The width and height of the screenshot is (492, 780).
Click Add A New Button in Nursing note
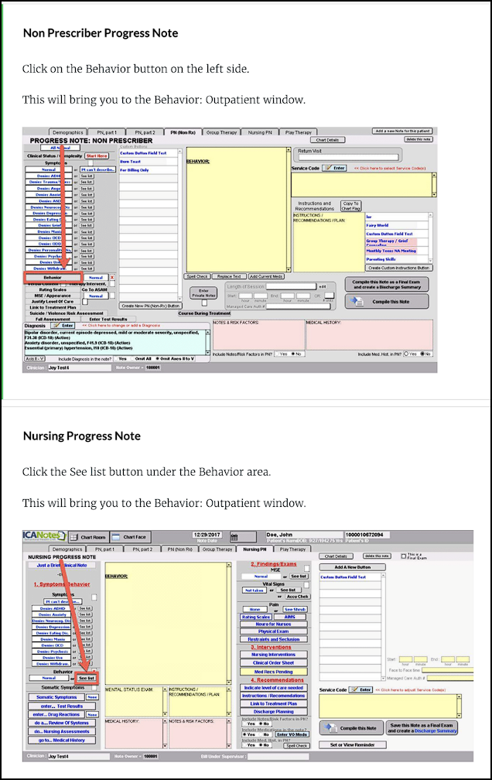click(x=352, y=567)
